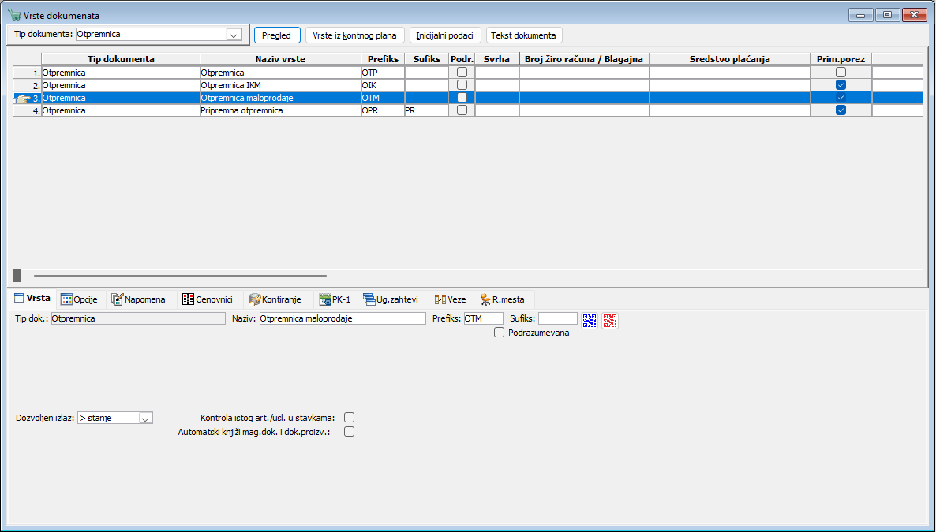Screen dimensions: 936x532
Task: Expand the Dozvoljen izlaz dropdown
Action: pyautogui.click(x=146, y=418)
